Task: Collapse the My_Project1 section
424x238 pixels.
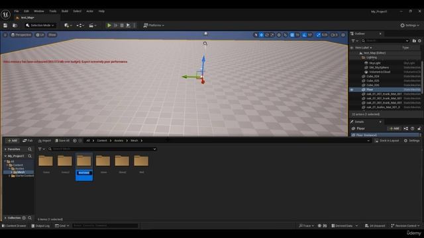Action: (x=6, y=156)
